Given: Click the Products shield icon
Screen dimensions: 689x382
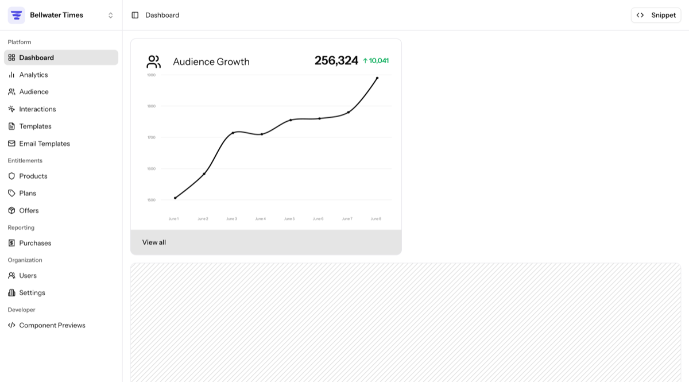Looking at the screenshot, I should pos(11,176).
